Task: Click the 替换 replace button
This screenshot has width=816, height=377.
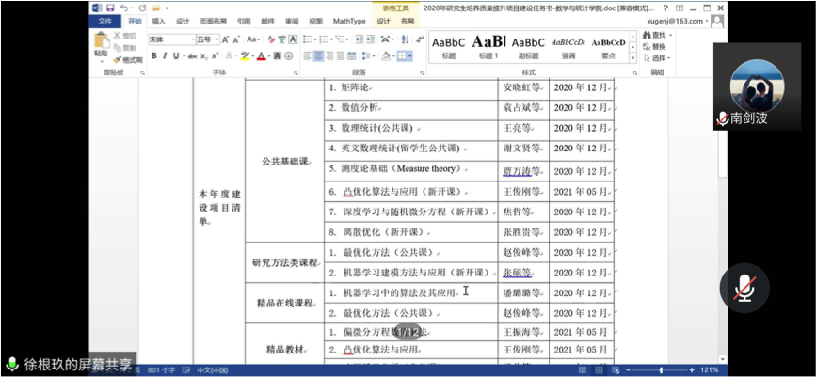Action: (657, 46)
